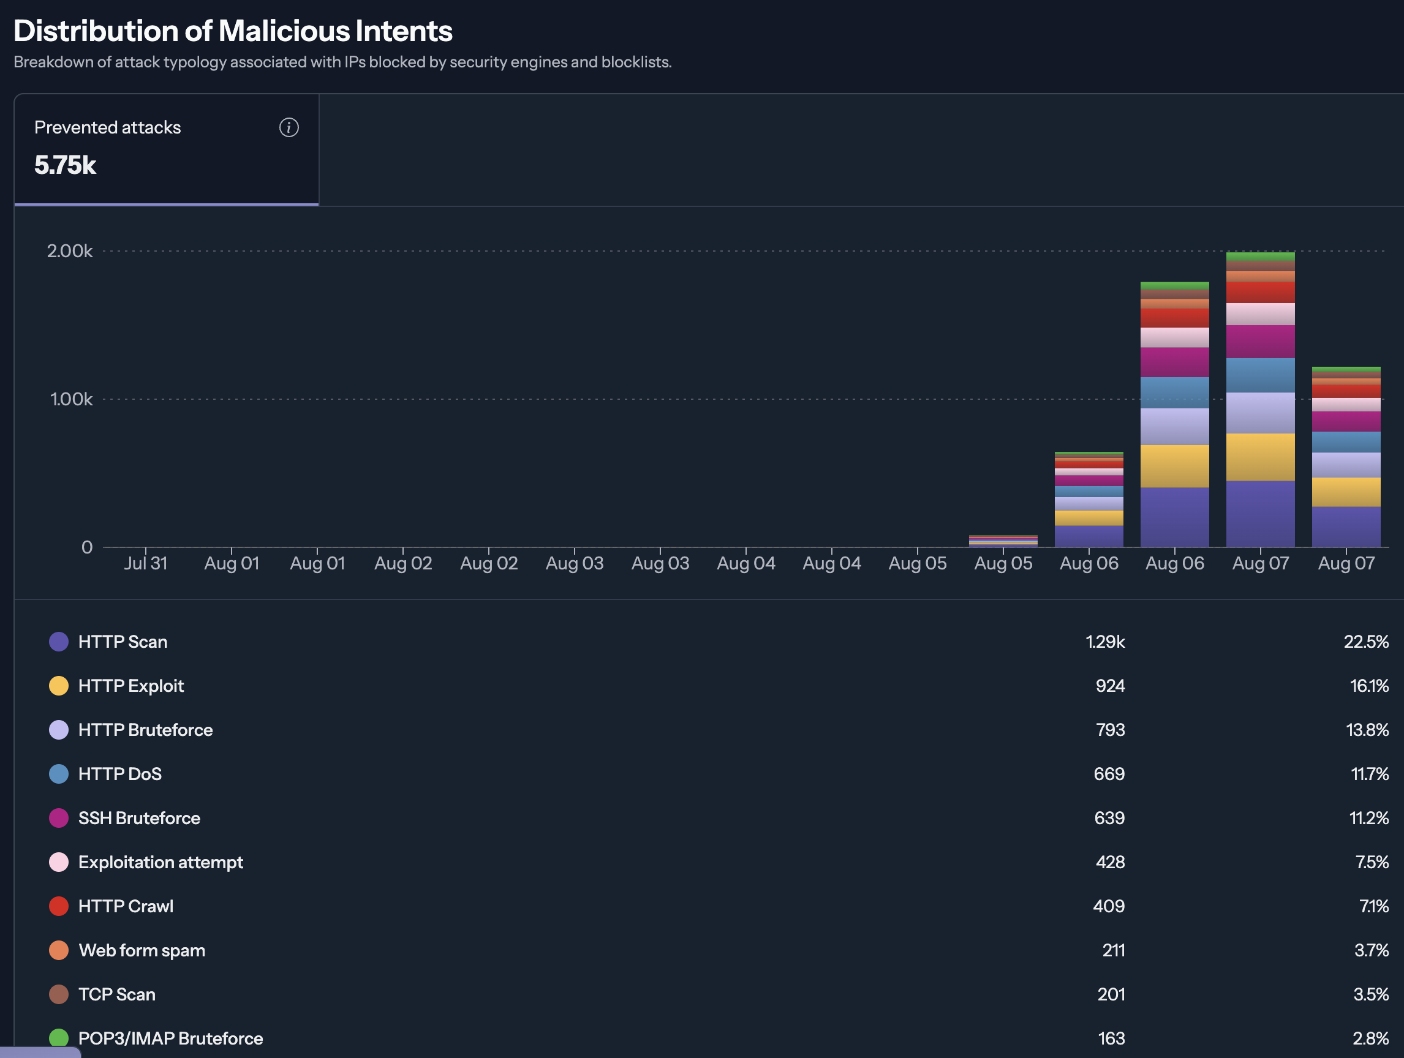Screen dimensions: 1404x1058
Task: Toggle HTTP Scan legend color dot
Action: 58,641
